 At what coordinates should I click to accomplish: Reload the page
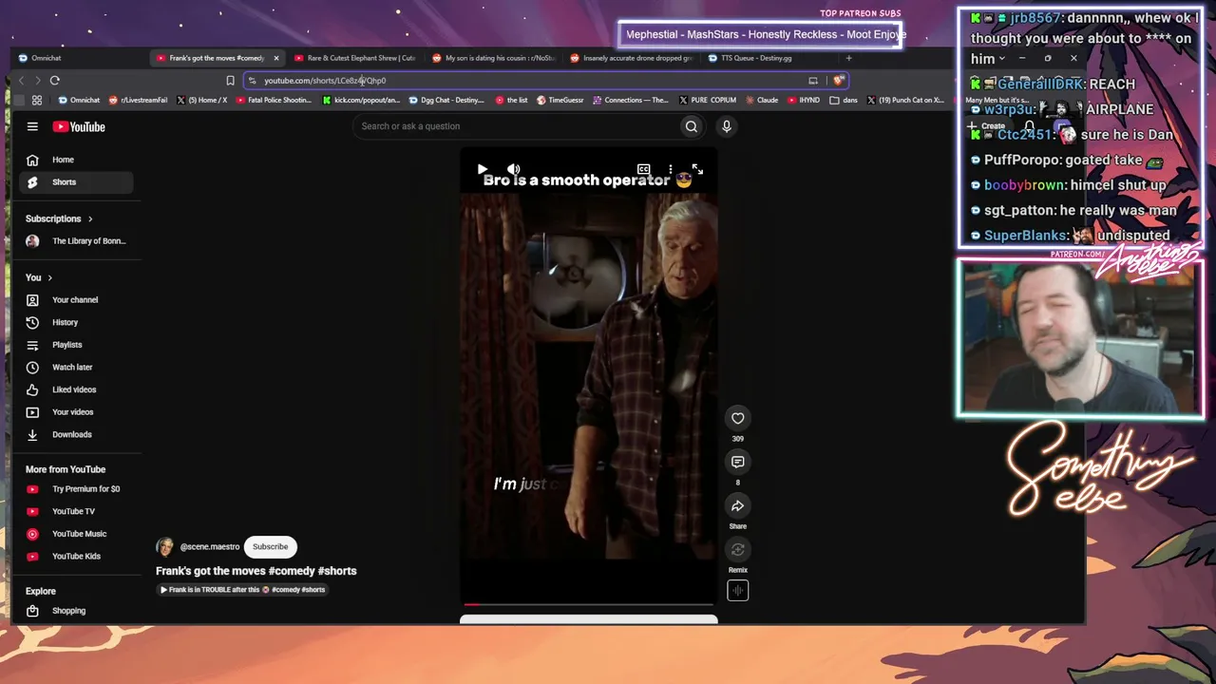click(55, 81)
